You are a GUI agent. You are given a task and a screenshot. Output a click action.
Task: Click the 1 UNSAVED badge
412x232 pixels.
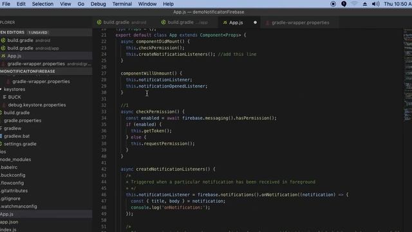tap(38, 32)
